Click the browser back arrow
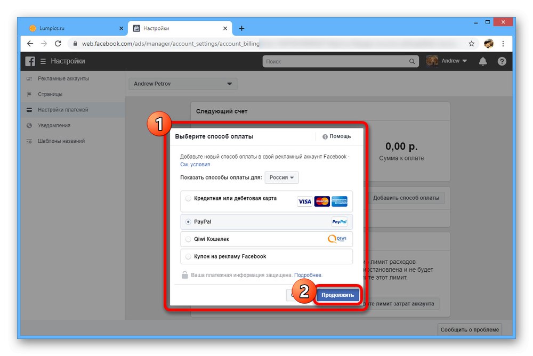 30,44
